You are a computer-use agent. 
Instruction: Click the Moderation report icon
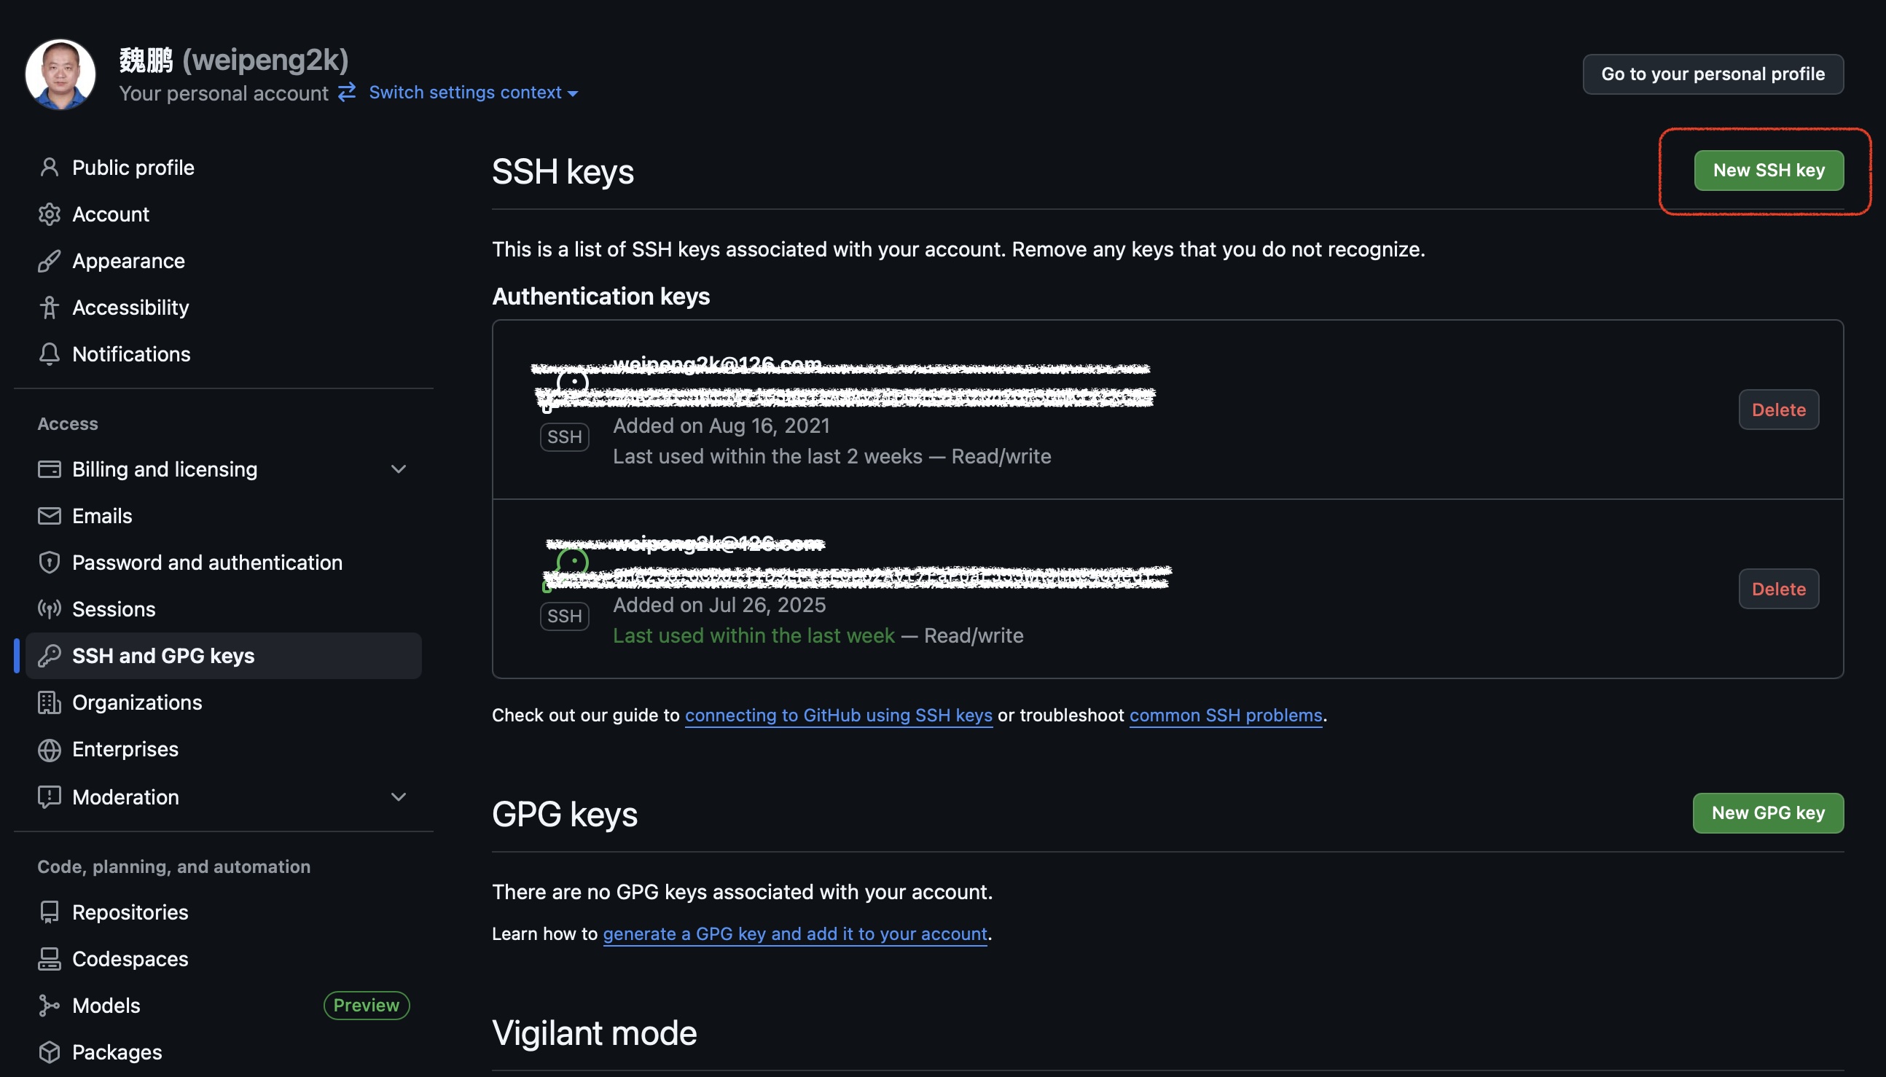click(x=49, y=797)
